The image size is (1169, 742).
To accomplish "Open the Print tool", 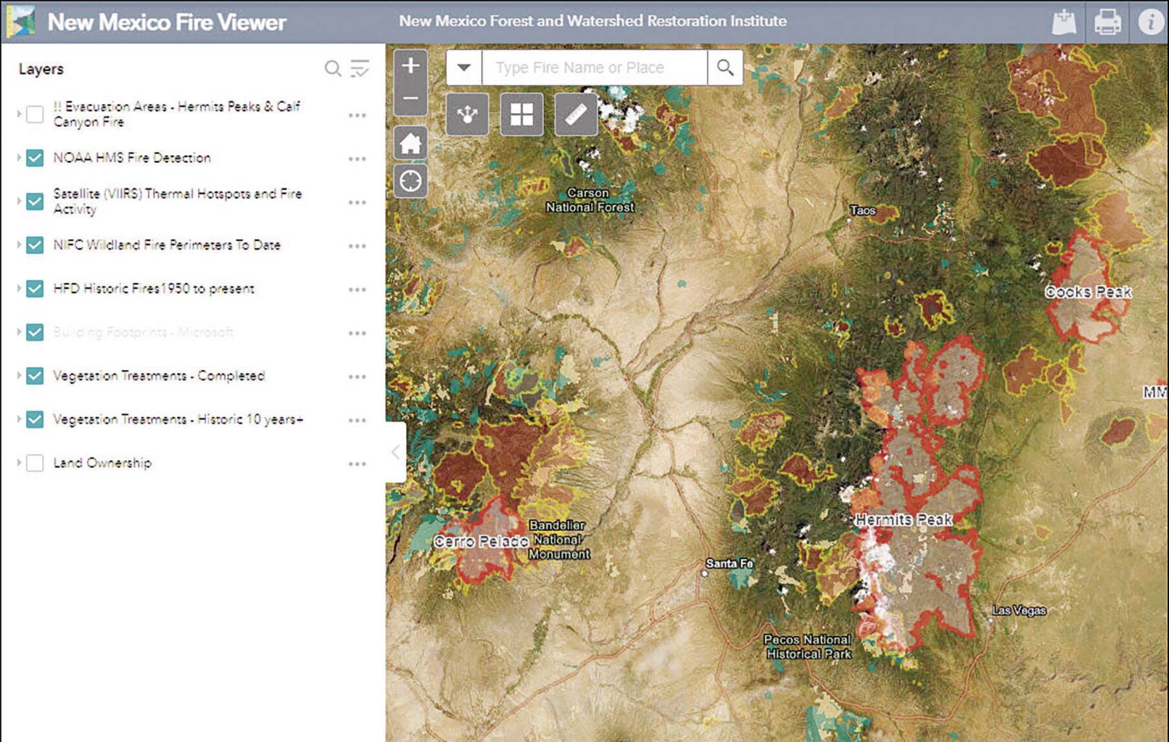I will (1106, 21).
